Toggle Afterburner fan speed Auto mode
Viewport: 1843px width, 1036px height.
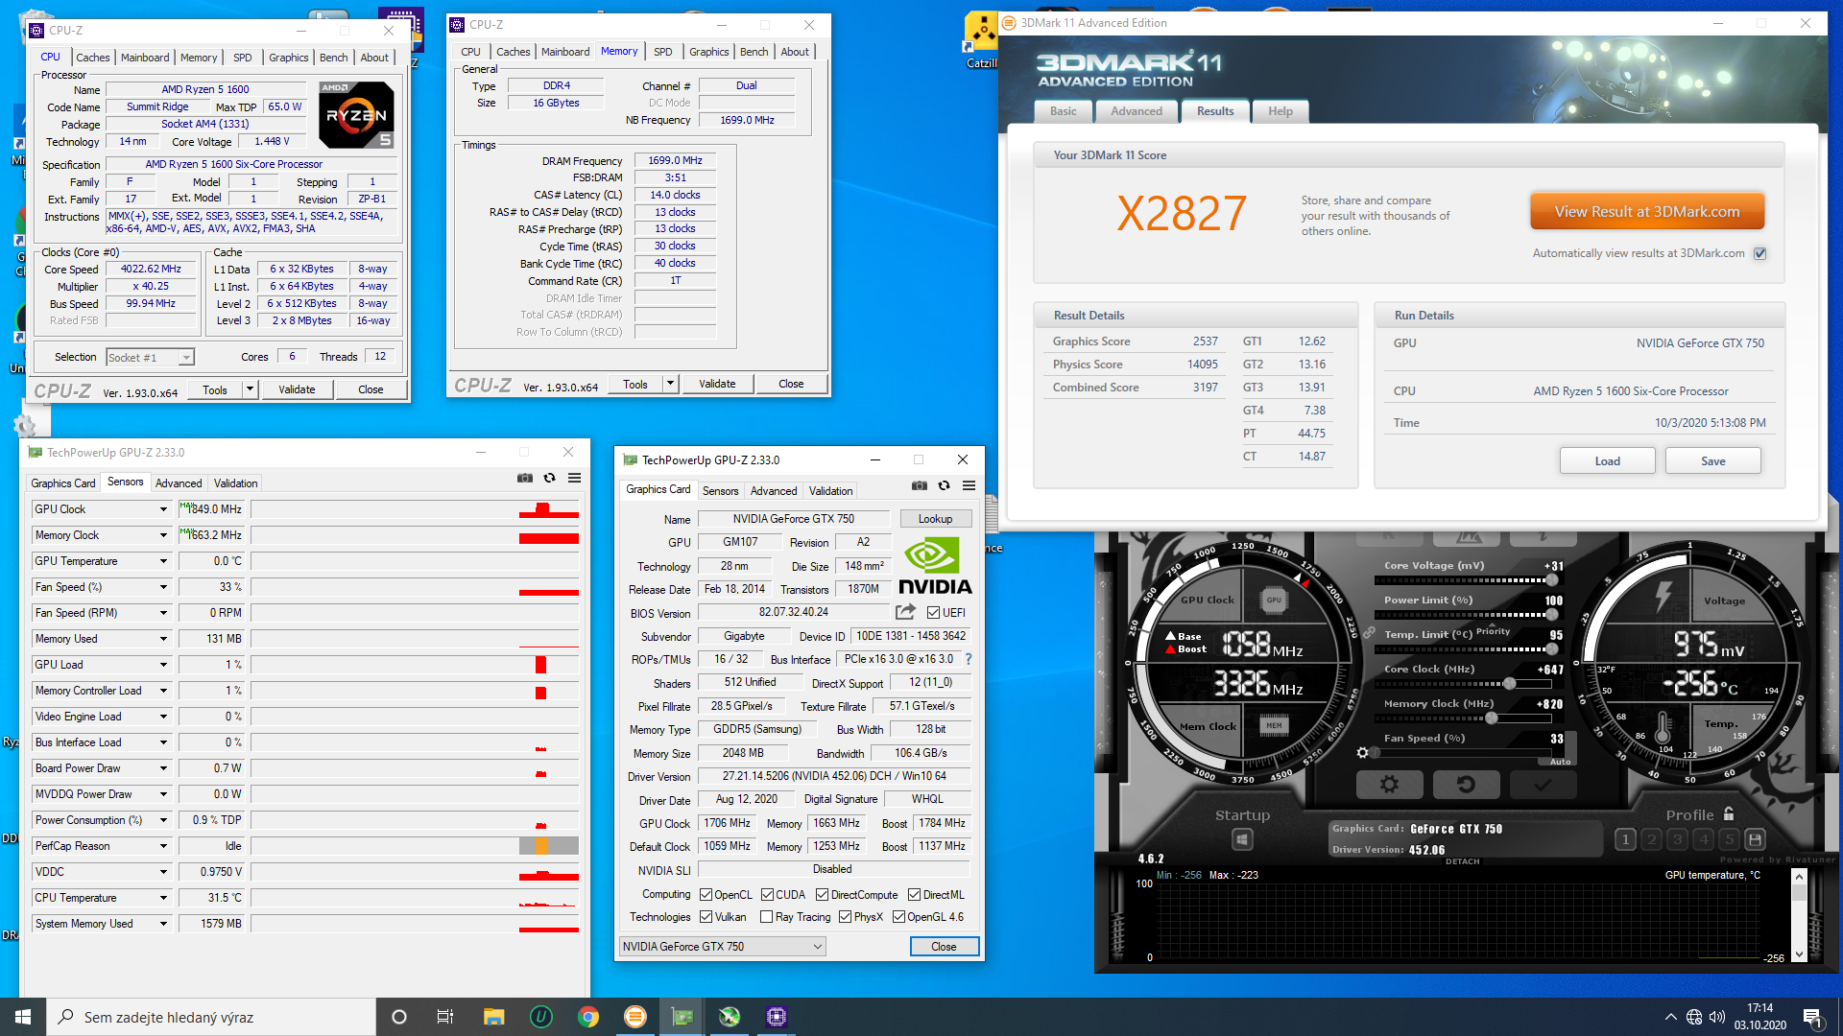1560,762
